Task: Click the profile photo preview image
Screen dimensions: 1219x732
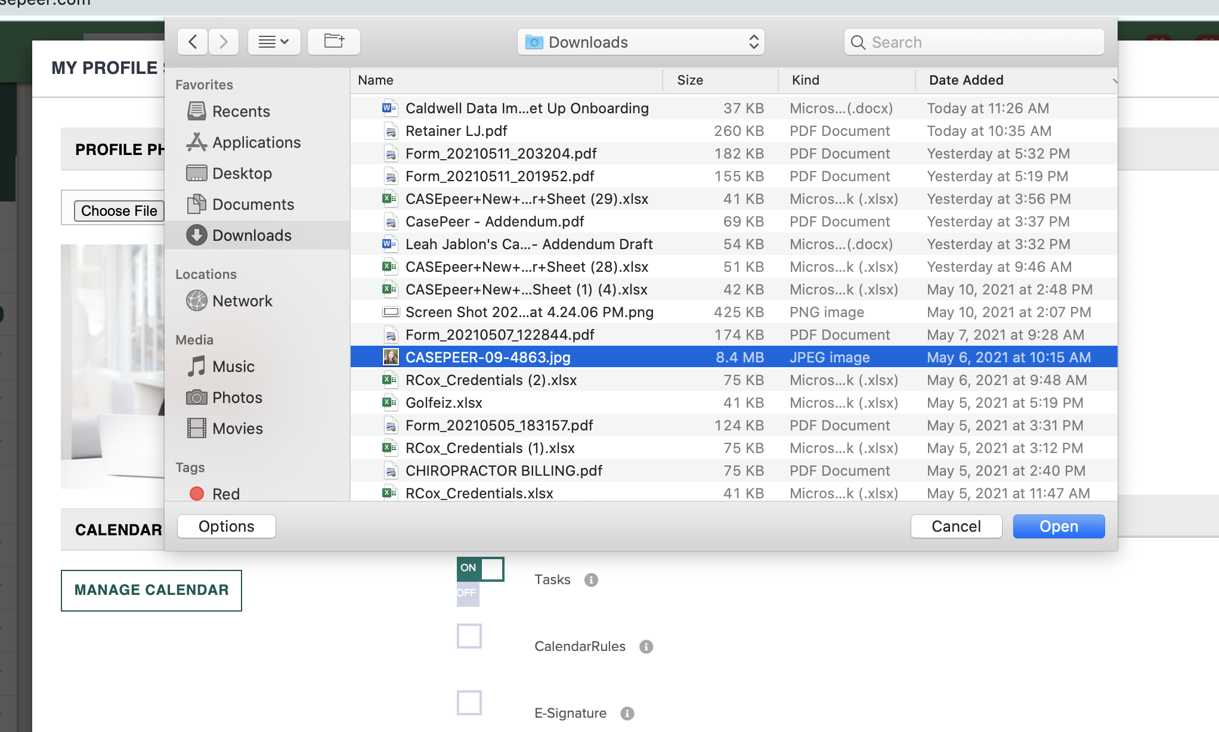Action: tap(113, 366)
